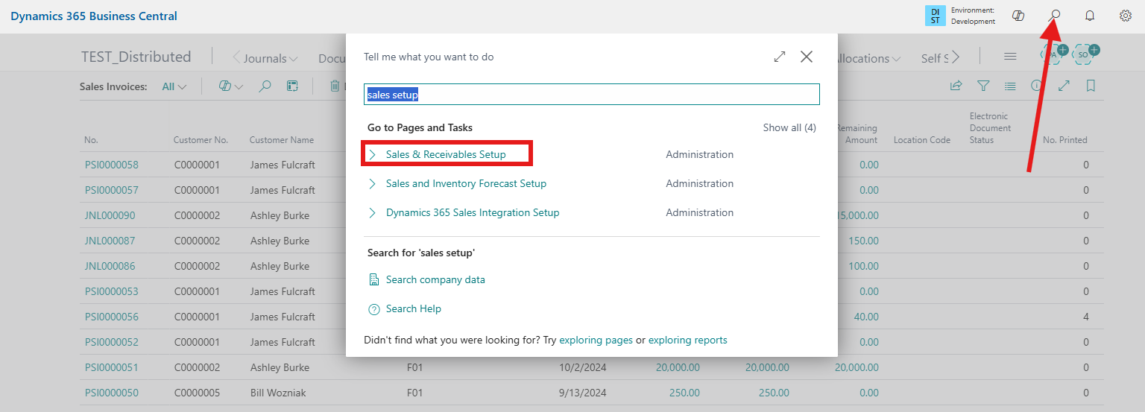The height and width of the screenshot is (412, 1145).
Task: Open the Docu navigation menu item
Action: [x=332, y=58]
